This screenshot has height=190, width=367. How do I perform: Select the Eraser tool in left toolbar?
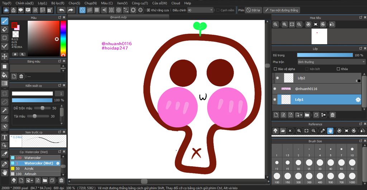[x=5, y=29]
